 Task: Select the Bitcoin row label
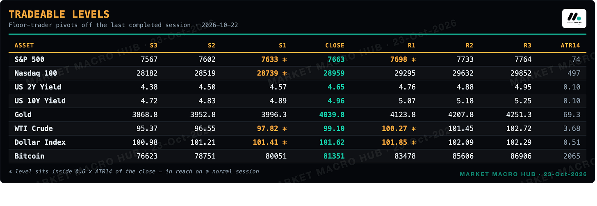[29, 156]
